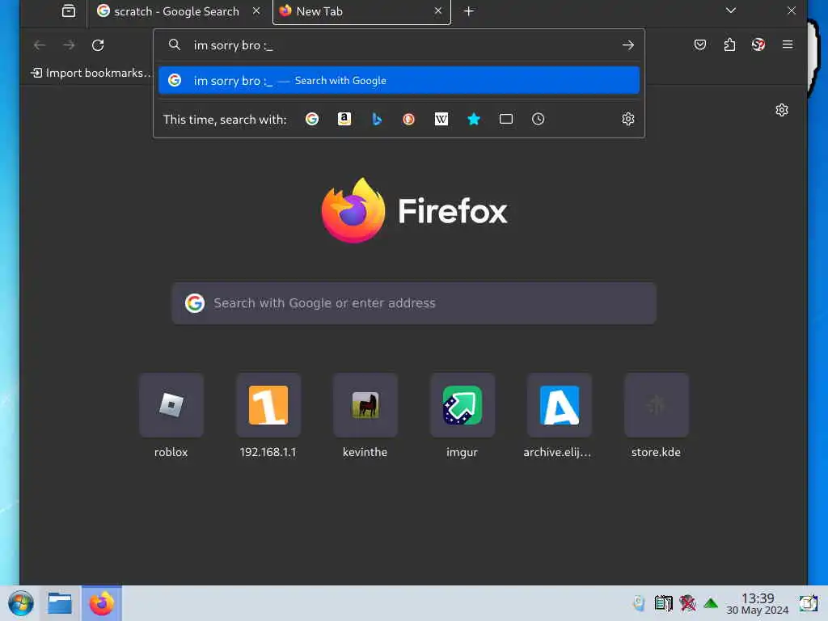The image size is (828, 621).
Task: Open the file manager from the taskbar
Action: click(x=60, y=603)
